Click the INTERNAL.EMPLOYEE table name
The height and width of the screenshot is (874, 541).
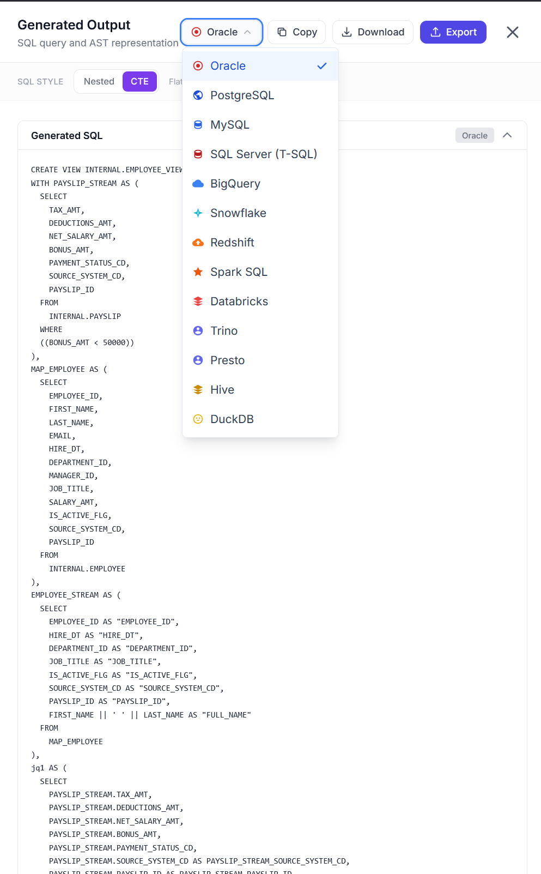click(87, 569)
